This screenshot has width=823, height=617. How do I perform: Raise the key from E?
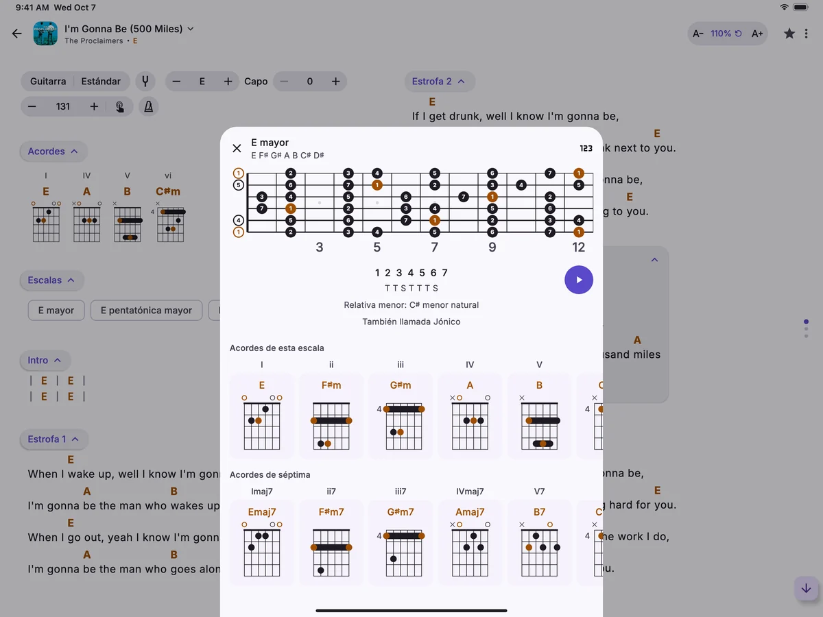[x=228, y=82]
